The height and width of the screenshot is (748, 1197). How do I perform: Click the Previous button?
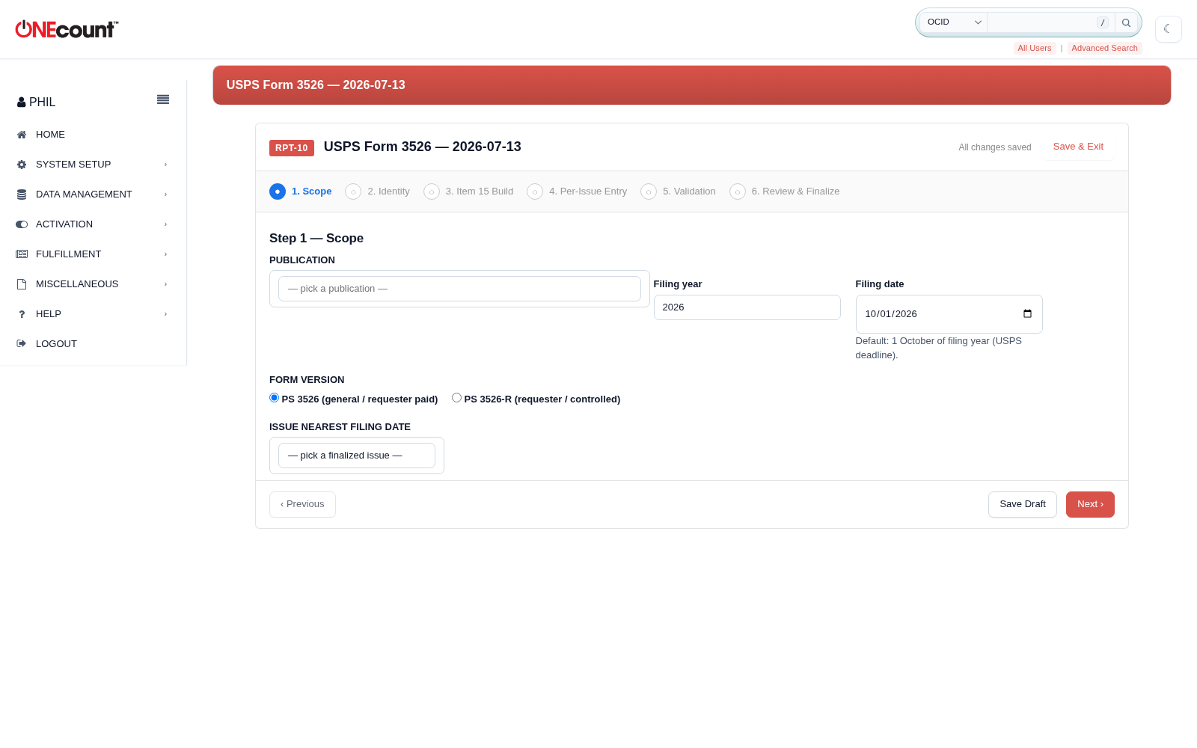pyautogui.click(x=302, y=504)
